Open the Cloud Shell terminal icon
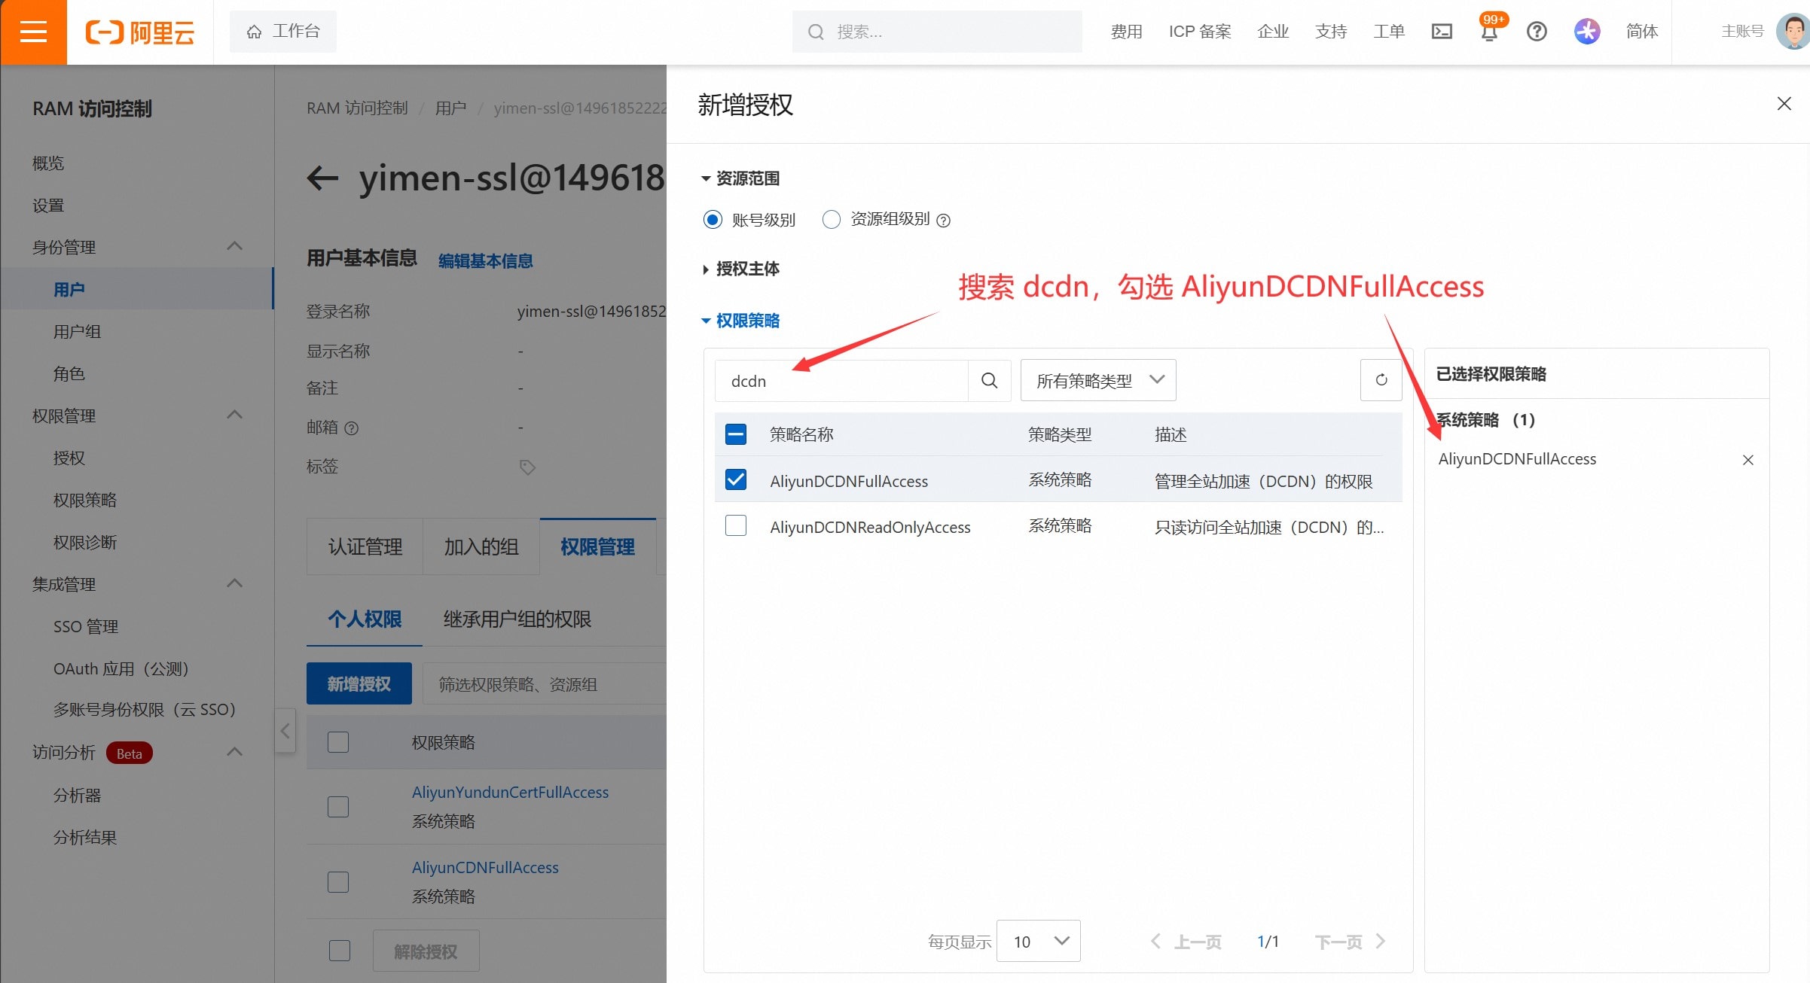 pos(1442,32)
